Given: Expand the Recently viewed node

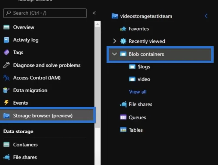Looking at the screenshot, I should tap(114, 41).
